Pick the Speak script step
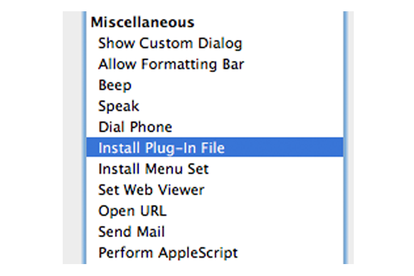Screen dimensions: 414x276 [x=119, y=106]
